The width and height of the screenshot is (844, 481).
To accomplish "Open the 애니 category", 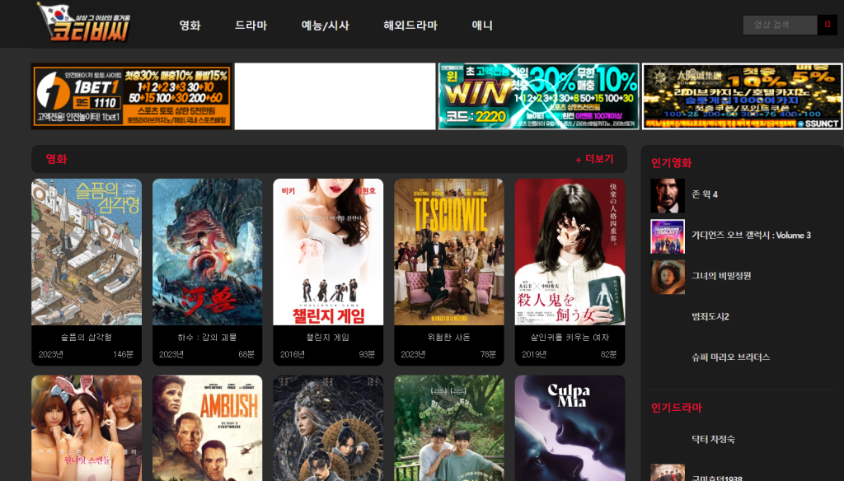I will point(481,26).
